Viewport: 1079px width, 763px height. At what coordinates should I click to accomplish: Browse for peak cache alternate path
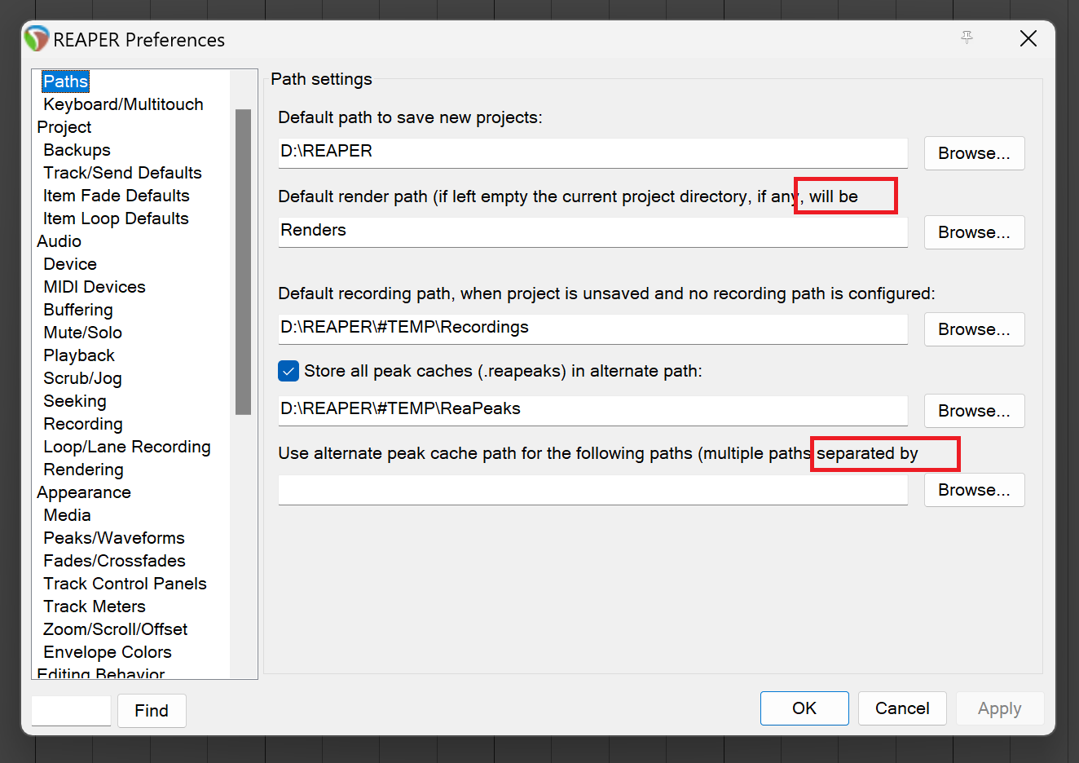(x=974, y=411)
